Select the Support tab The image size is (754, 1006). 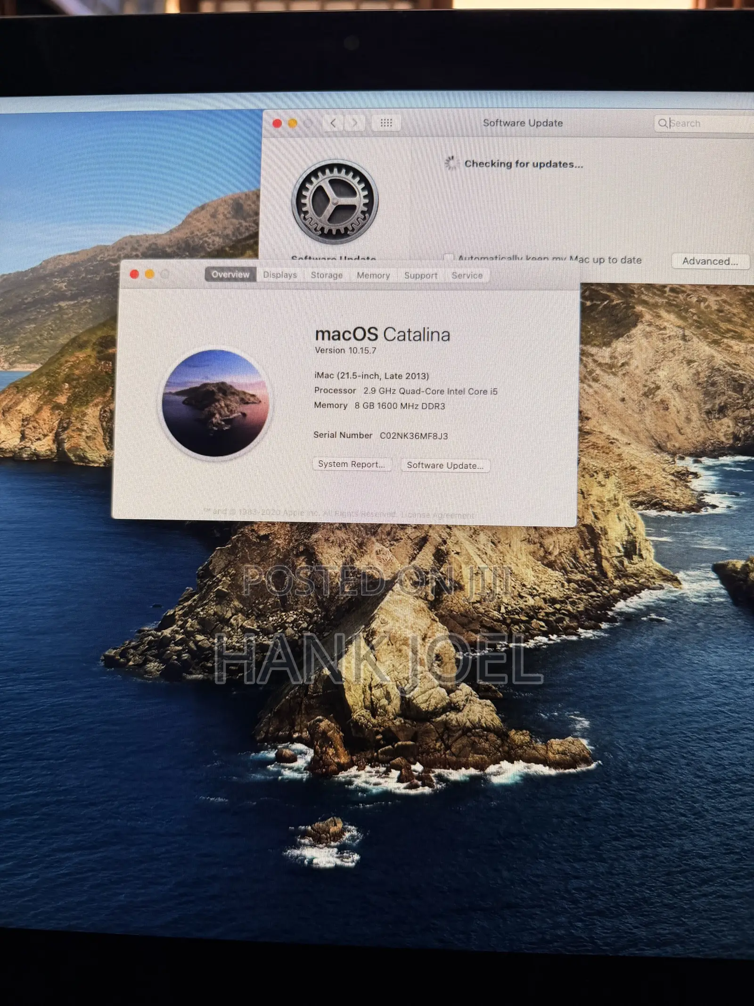tap(421, 276)
